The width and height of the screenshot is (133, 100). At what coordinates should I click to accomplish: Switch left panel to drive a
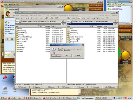[17, 18]
